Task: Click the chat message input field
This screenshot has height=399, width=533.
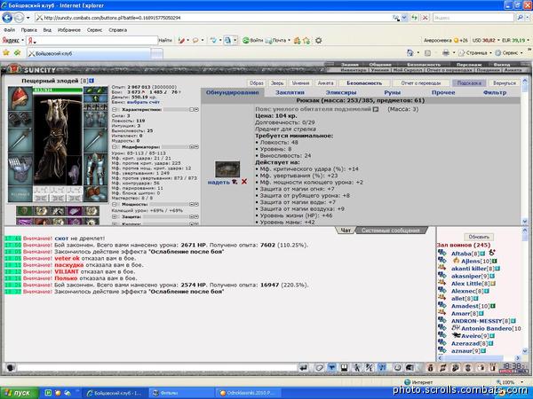Action: [156, 368]
